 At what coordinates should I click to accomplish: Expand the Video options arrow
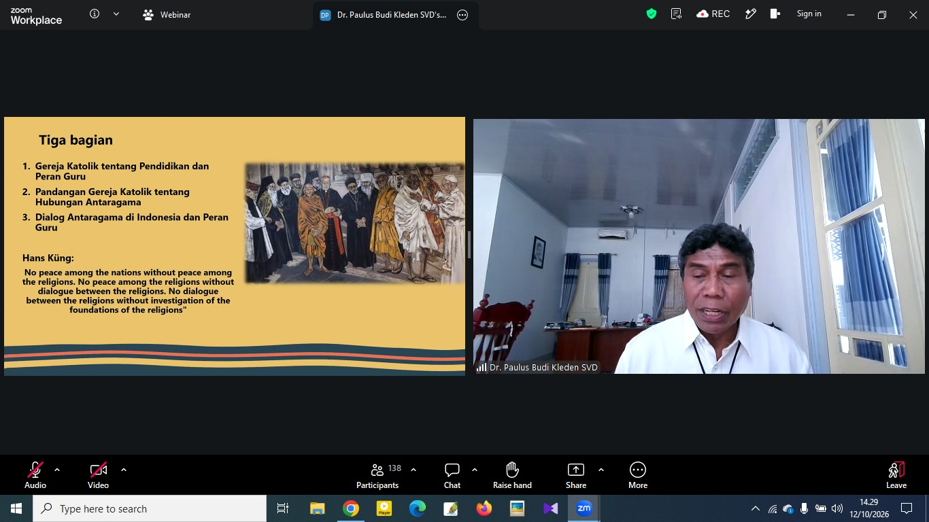pyautogui.click(x=124, y=470)
